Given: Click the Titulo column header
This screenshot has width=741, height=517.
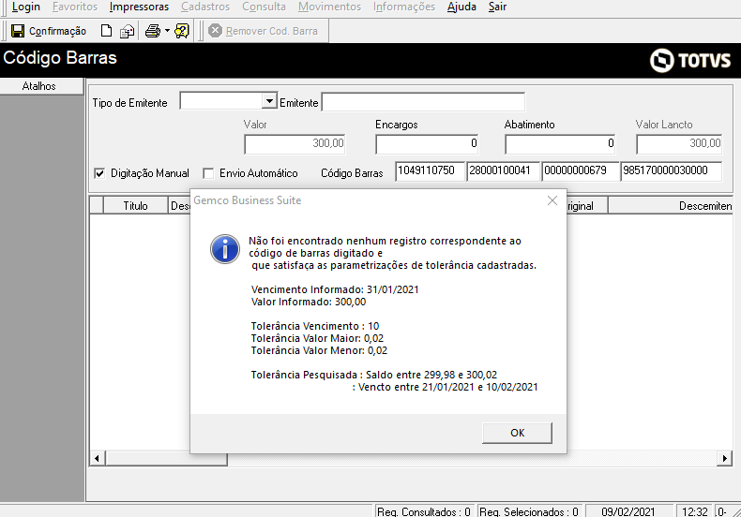Looking at the screenshot, I should pyautogui.click(x=136, y=206).
